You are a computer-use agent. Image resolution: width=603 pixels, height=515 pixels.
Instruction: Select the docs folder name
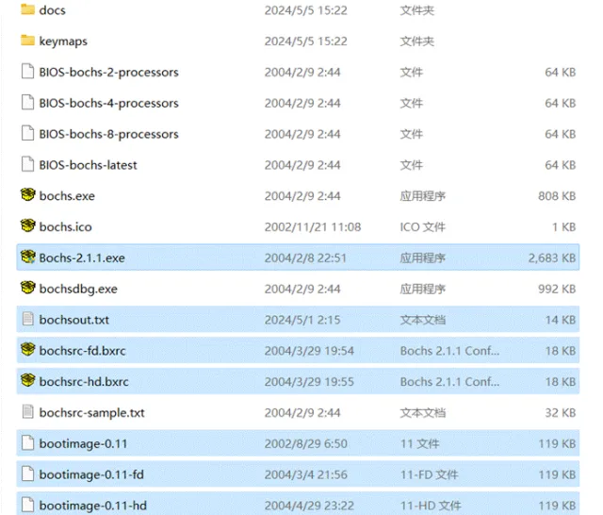(x=53, y=10)
